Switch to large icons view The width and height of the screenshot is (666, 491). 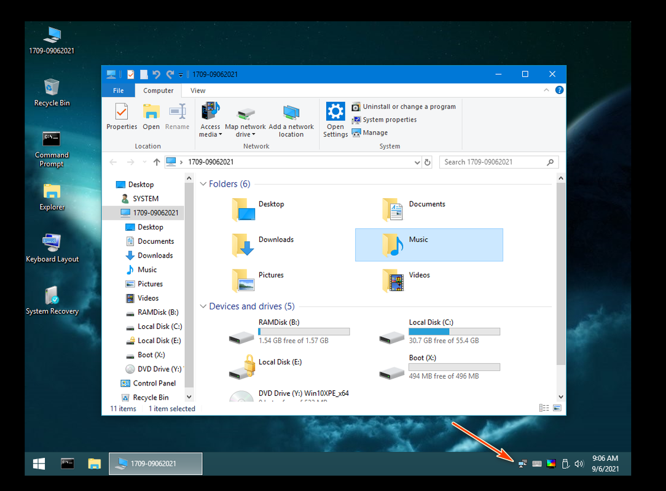pos(557,408)
